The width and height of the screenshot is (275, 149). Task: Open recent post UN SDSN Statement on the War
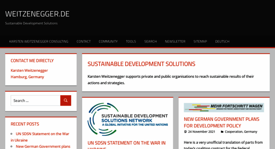pyautogui.click(x=40, y=137)
